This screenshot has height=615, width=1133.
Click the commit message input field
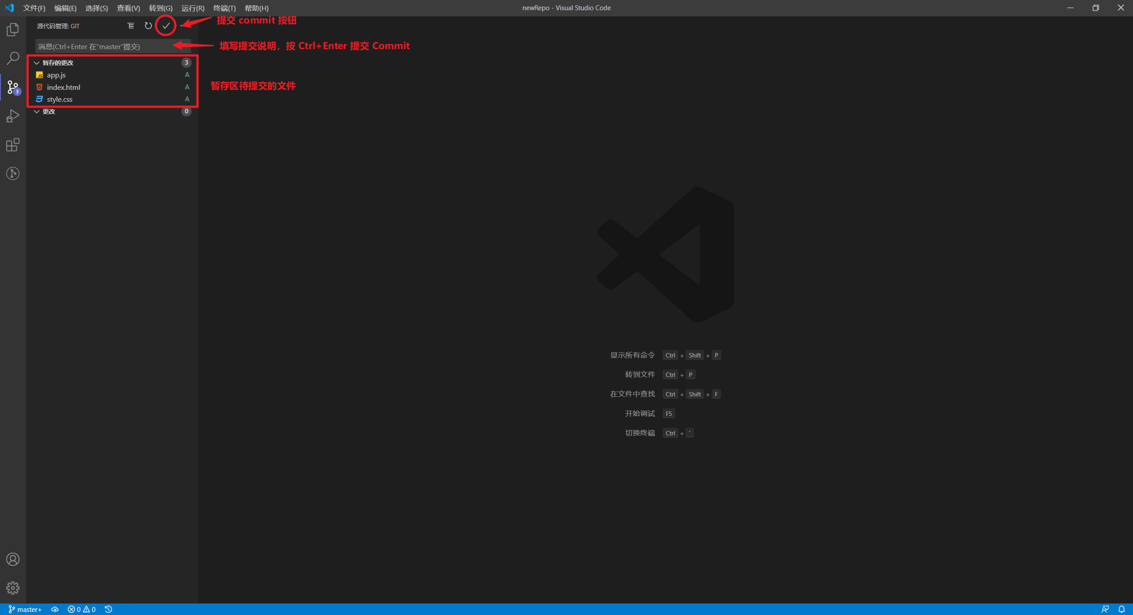[113, 46]
